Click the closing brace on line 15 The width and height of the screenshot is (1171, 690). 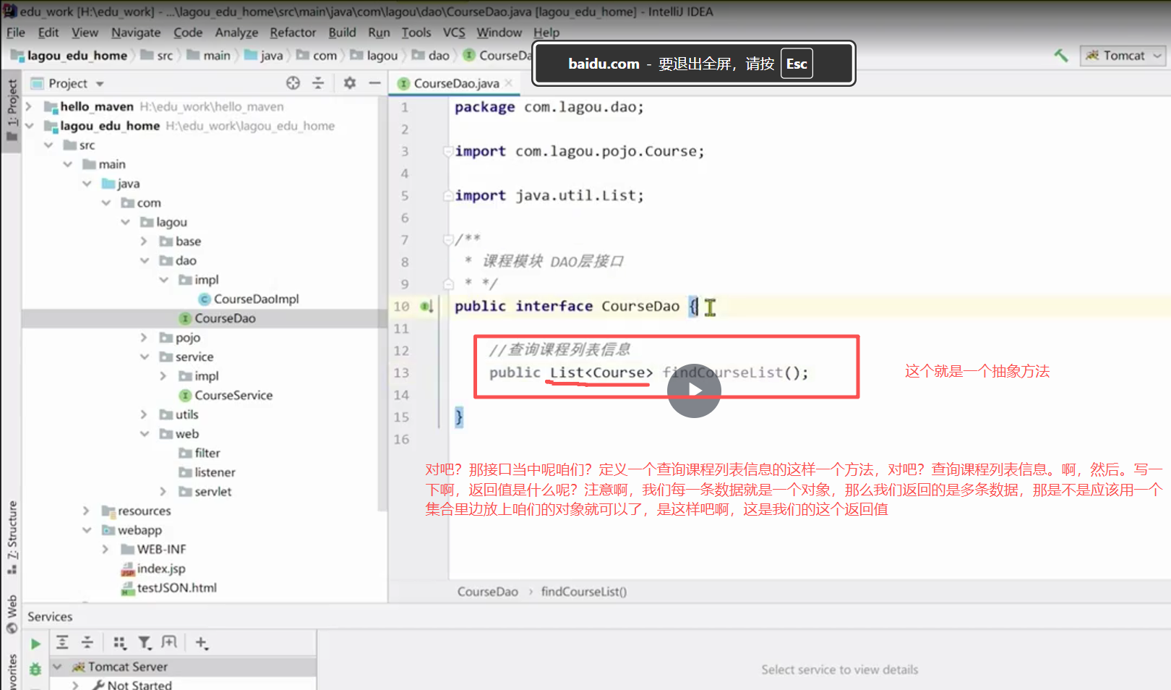pyautogui.click(x=458, y=417)
